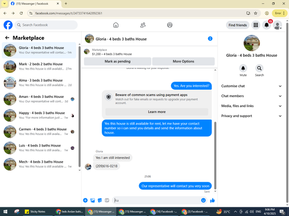Open Mech 4 beds 3 baths conversation
The image size is (289, 216).
click(39, 164)
